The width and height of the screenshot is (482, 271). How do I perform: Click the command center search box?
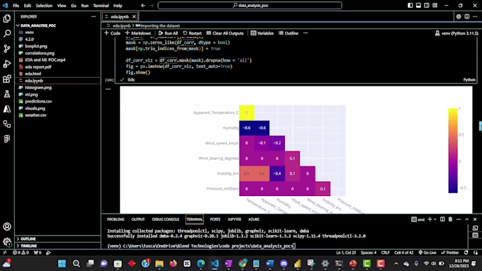250,6
